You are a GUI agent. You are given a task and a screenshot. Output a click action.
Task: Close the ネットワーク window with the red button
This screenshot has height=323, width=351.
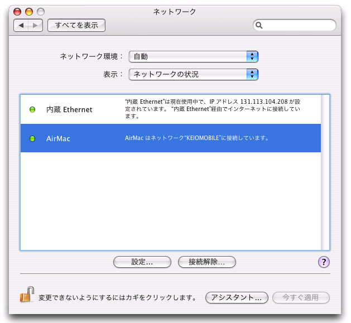(x=18, y=11)
